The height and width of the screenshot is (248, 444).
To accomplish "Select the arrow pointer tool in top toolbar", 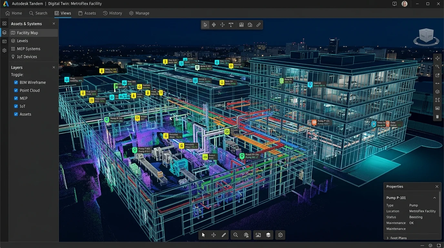I will tap(205, 25).
